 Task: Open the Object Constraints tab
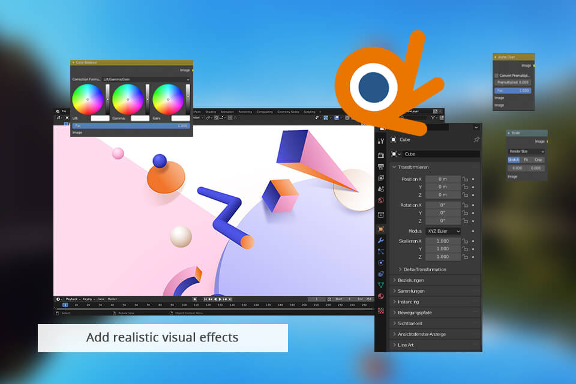[x=381, y=274]
